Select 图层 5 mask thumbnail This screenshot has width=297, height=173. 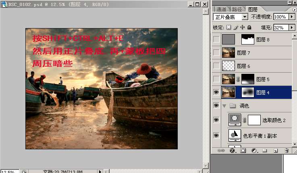(x=248, y=79)
